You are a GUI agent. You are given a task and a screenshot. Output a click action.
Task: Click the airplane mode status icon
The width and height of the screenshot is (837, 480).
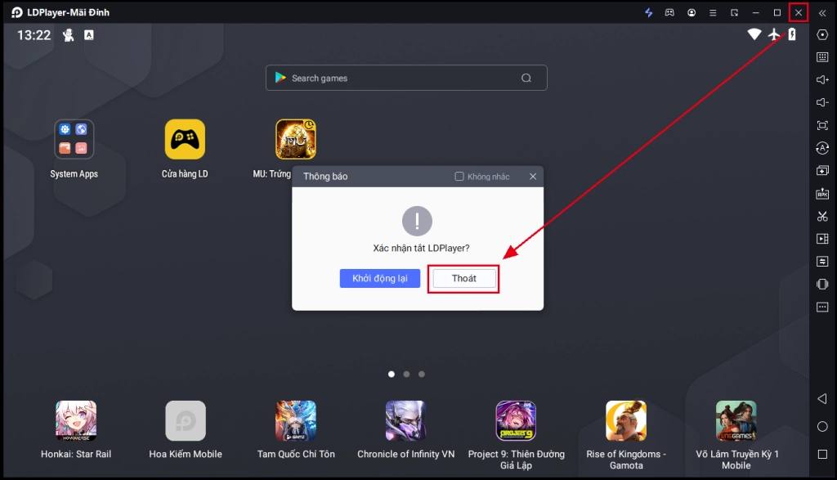pos(774,34)
